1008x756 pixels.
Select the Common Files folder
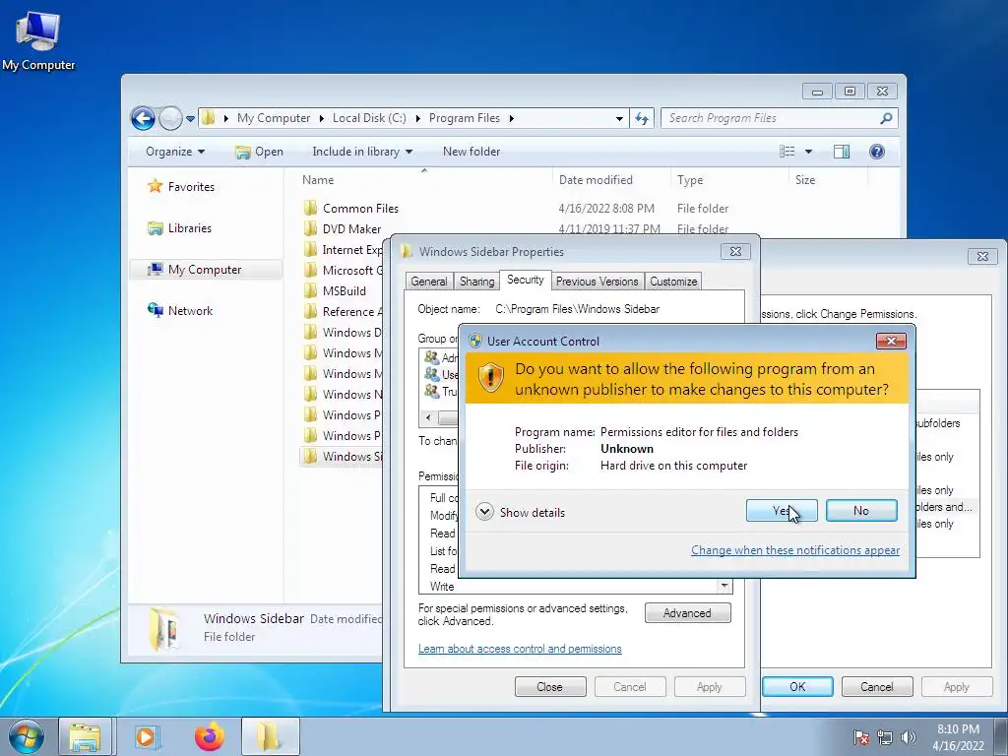360,209
